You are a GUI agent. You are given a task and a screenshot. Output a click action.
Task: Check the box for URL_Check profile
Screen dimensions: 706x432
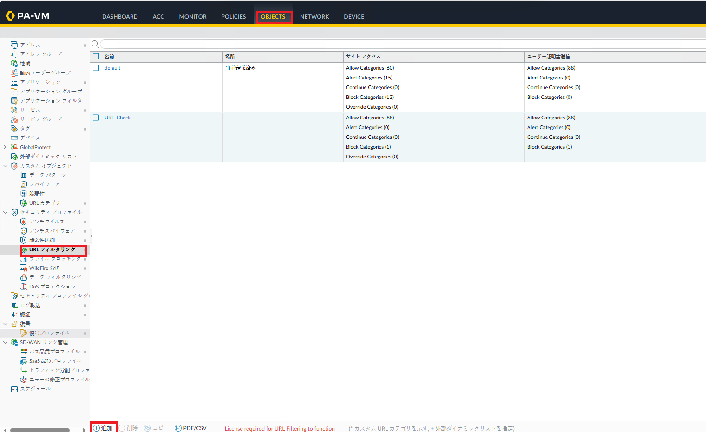tap(96, 118)
